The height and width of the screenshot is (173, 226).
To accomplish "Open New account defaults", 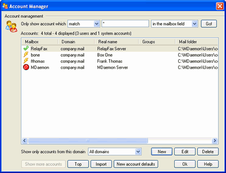I will coord(136,164).
